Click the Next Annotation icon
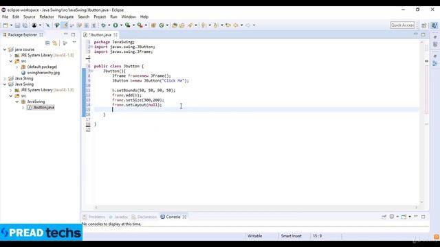Viewport: 440px width, 247px height. (203, 25)
